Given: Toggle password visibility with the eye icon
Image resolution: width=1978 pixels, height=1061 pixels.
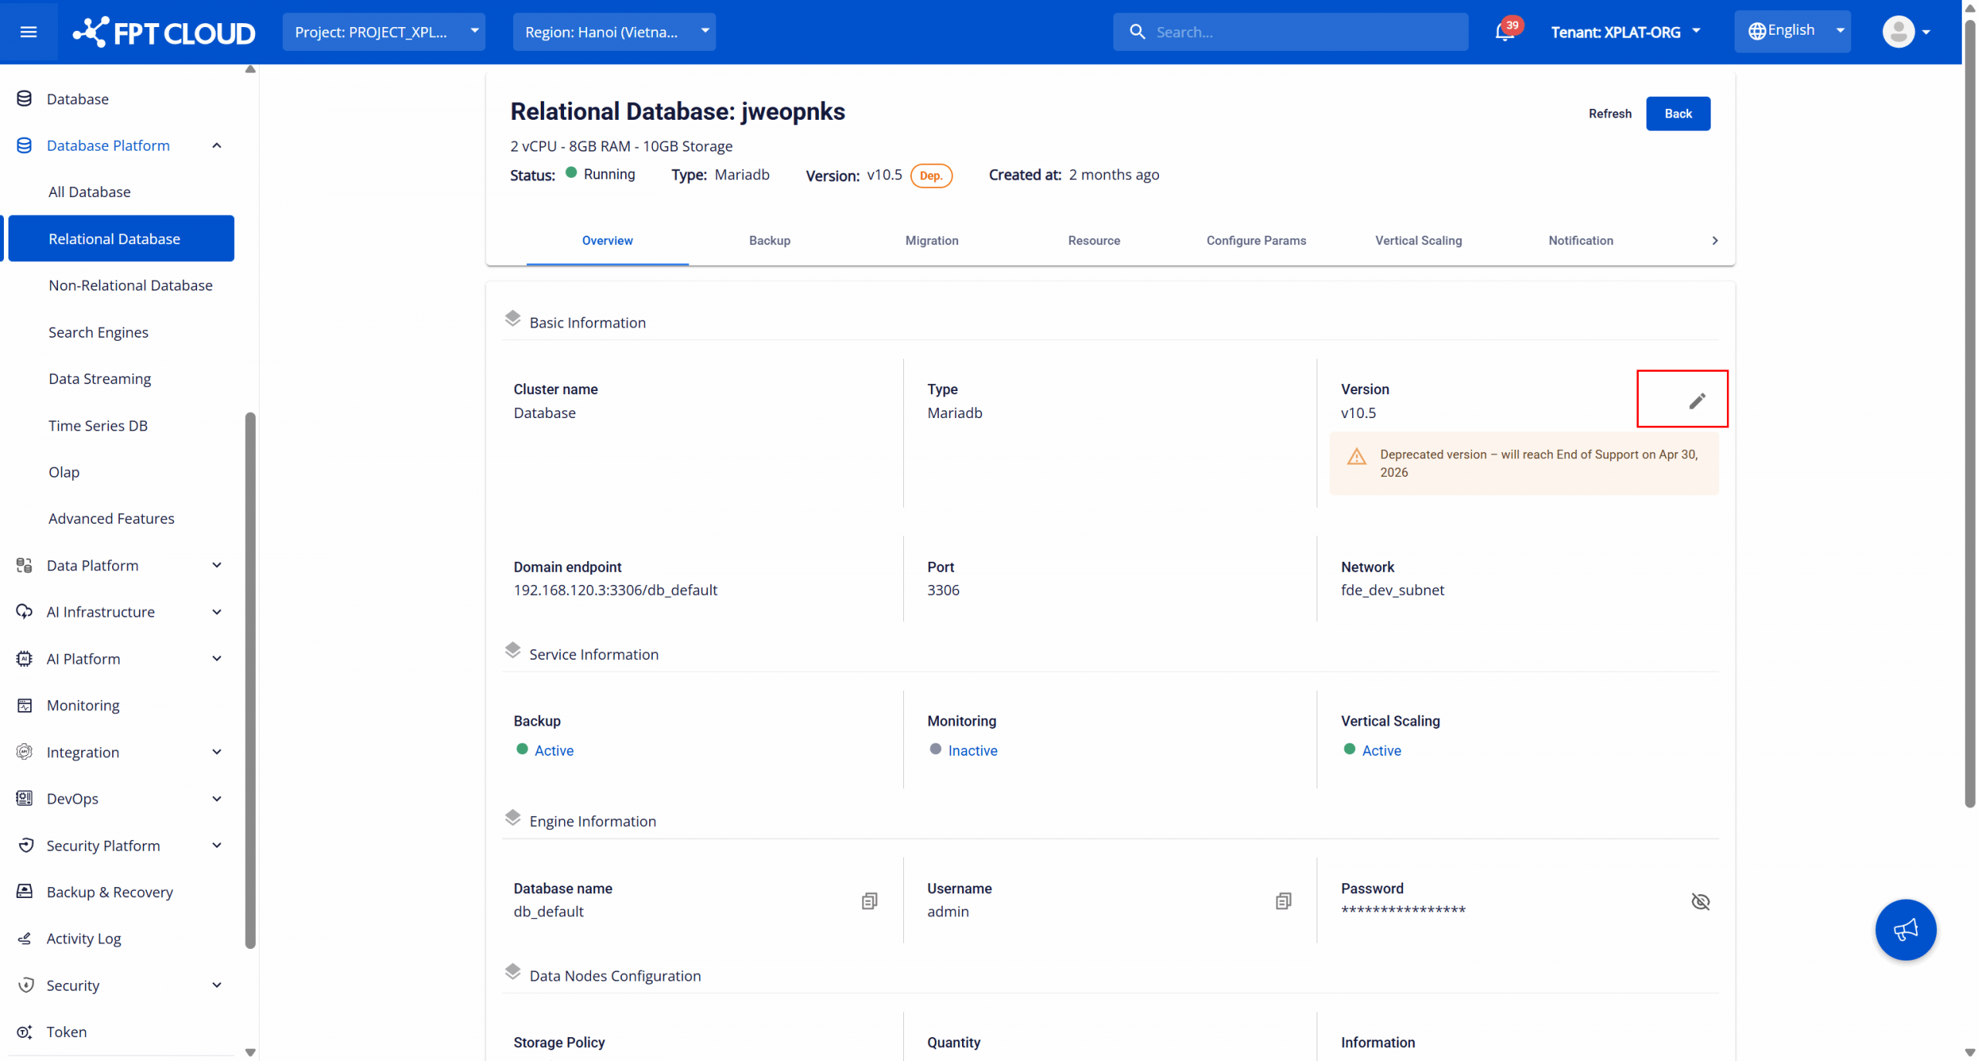Looking at the screenshot, I should tap(1700, 901).
